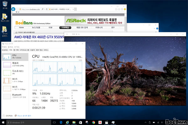This screenshot has width=188, height=125.
Task: Switch to the 앱 기록 tab
Action: coord(16,50)
